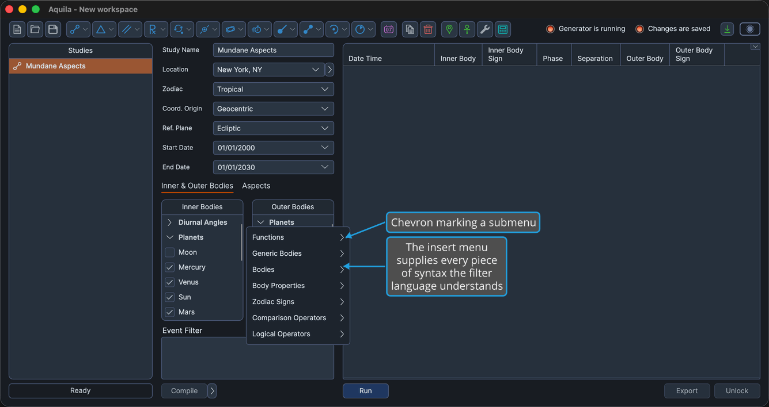Click the eclipse study tool icon
769x407 pixels.
207,29
